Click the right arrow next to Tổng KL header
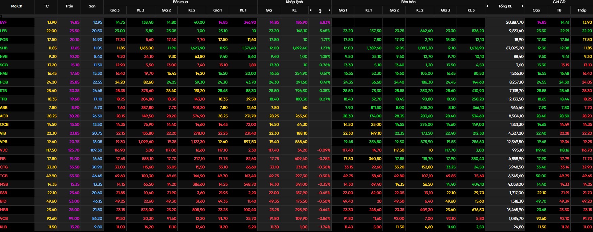The width and height of the screenshot is (593, 232). 523,6
